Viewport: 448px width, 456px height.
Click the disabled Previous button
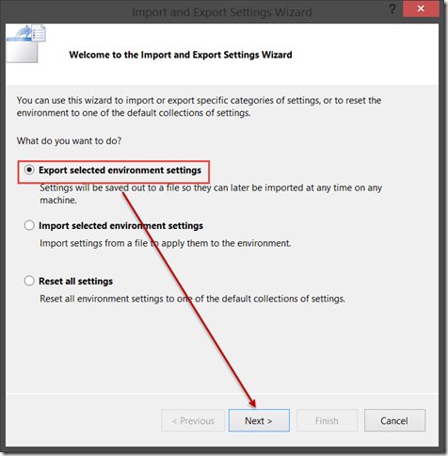[193, 420]
